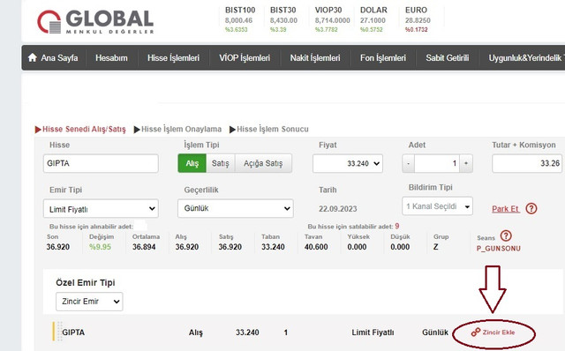Click EURO exchange rate ticker
565x351 pixels.
click(x=418, y=19)
